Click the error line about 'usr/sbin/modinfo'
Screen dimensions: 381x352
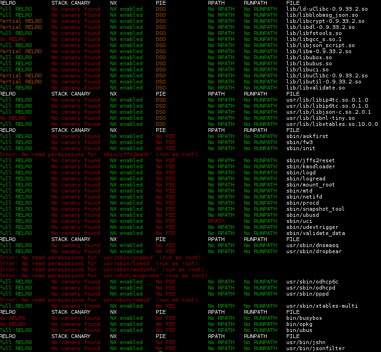[104, 270]
